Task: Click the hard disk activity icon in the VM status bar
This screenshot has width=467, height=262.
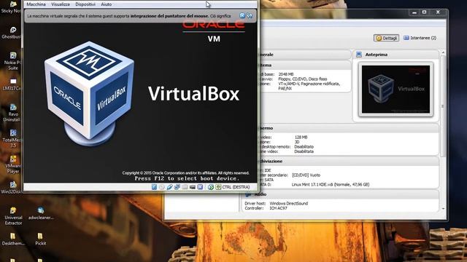Action: 154,187
